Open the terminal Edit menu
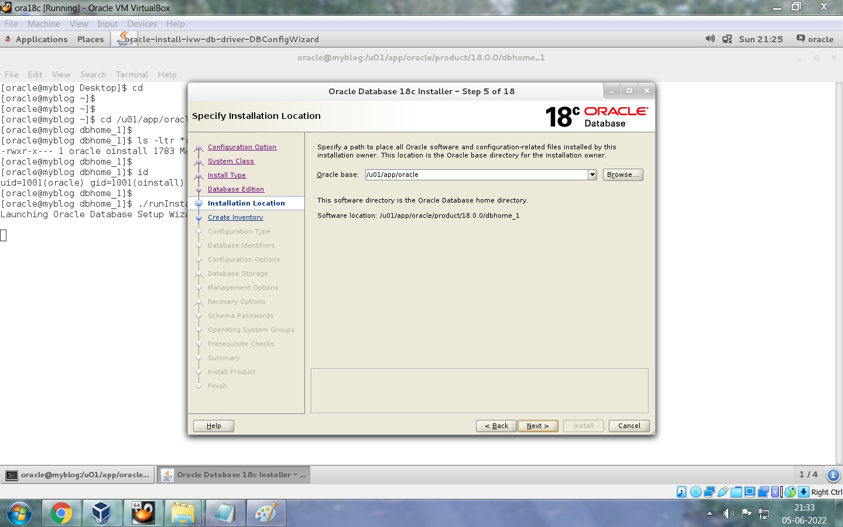843x527 pixels. tap(35, 74)
